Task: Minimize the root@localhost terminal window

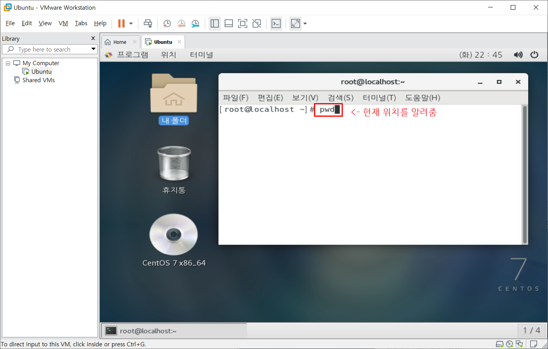Action: 480,82
